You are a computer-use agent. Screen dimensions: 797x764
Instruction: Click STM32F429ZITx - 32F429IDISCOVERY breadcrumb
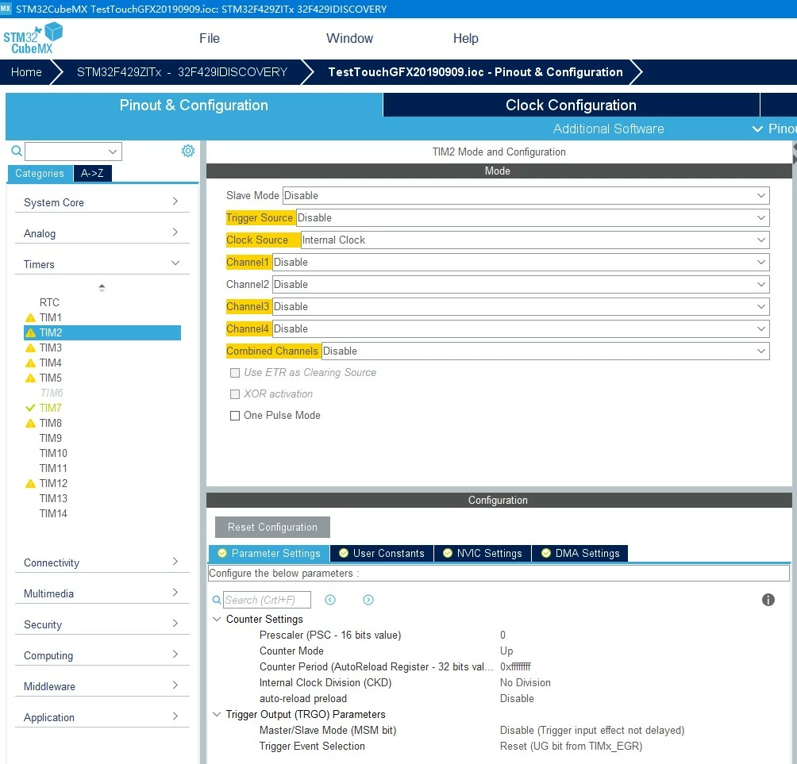click(x=182, y=72)
